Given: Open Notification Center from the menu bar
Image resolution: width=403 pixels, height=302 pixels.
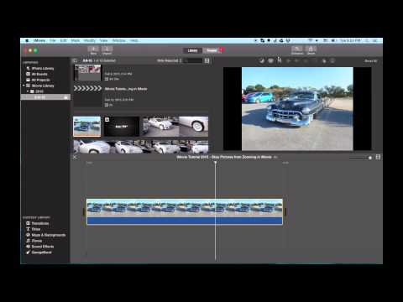Looking at the screenshot, I should pyautogui.click(x=375, y=40).
